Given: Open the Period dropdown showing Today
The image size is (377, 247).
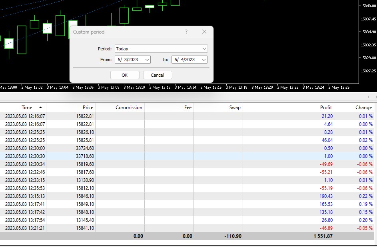Looking at the screenshot, I should click(161, 48).
